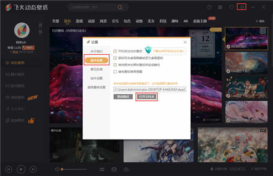Image resolution: width=273 pixels, height=176 pixels.
Task: Skip to the next wallpaper
Action: point(33,169)
